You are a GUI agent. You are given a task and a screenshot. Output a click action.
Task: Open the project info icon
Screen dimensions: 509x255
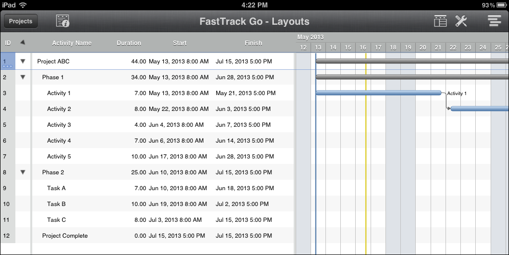(x=63, y=21)
